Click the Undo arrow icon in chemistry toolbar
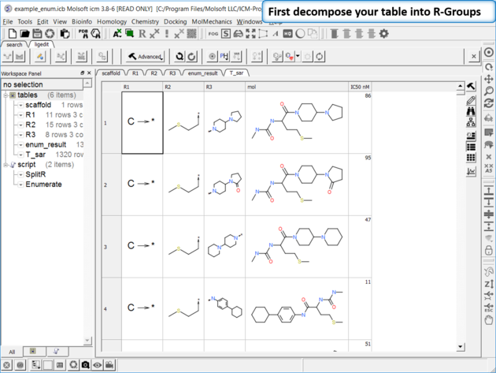 click(x=180, y=57)
